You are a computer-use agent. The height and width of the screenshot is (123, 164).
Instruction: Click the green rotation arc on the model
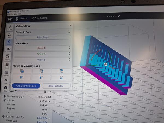pyautogui.click(x=110, y=56)
